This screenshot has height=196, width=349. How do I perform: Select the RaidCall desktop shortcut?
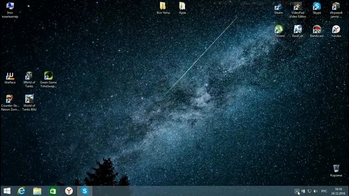pos(298,31)
